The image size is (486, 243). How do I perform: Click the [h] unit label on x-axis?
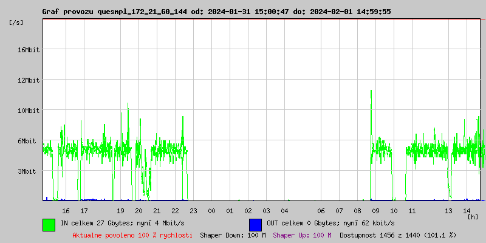pyautogui.click(x=473, y=217)
